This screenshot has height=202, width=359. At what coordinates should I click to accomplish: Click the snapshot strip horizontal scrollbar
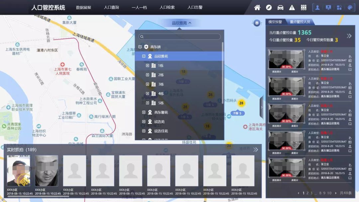coord(38,196)
